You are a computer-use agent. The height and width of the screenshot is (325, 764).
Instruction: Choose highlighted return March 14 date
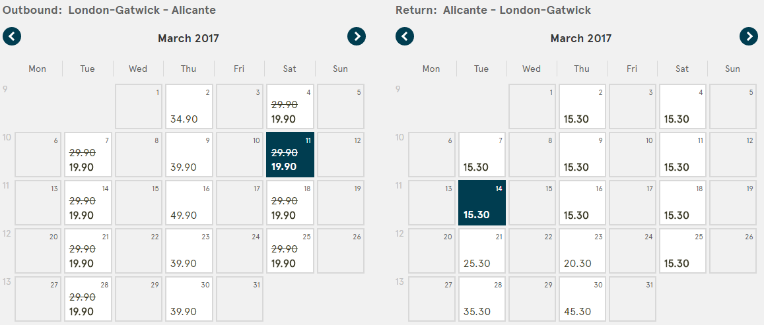click(482, 203)
